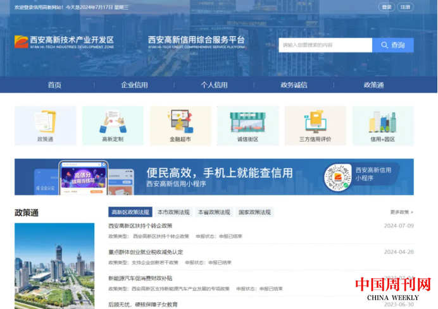438x309 pixels.
Task: Open the 政策通 icon tile
Action: point(45,125)
